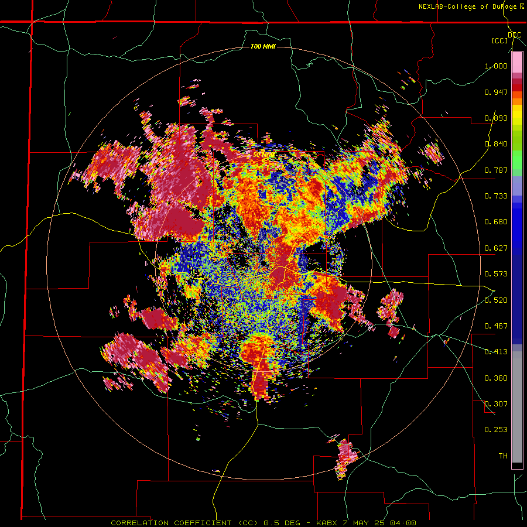Select the 0.573 legend value

[496, 274]
